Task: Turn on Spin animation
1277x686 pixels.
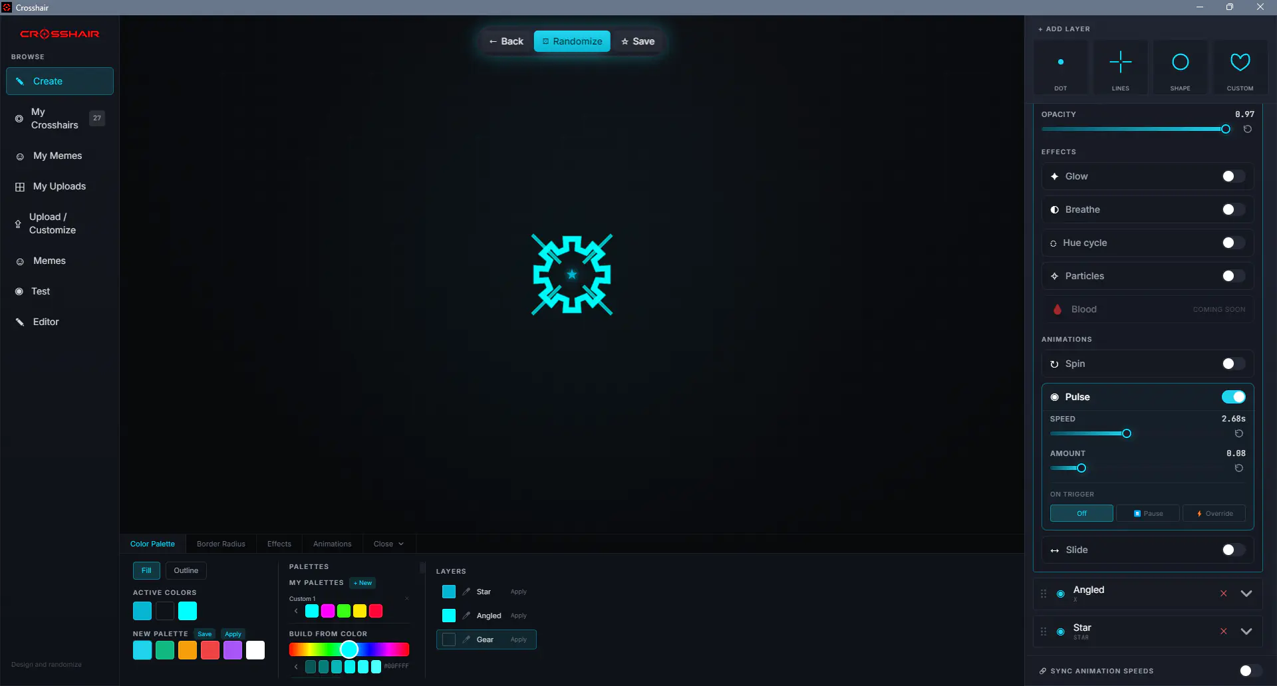Action: [1233, 364]
